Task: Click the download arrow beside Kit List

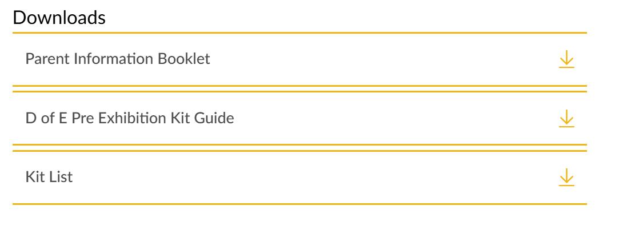Action: [566, 177]
